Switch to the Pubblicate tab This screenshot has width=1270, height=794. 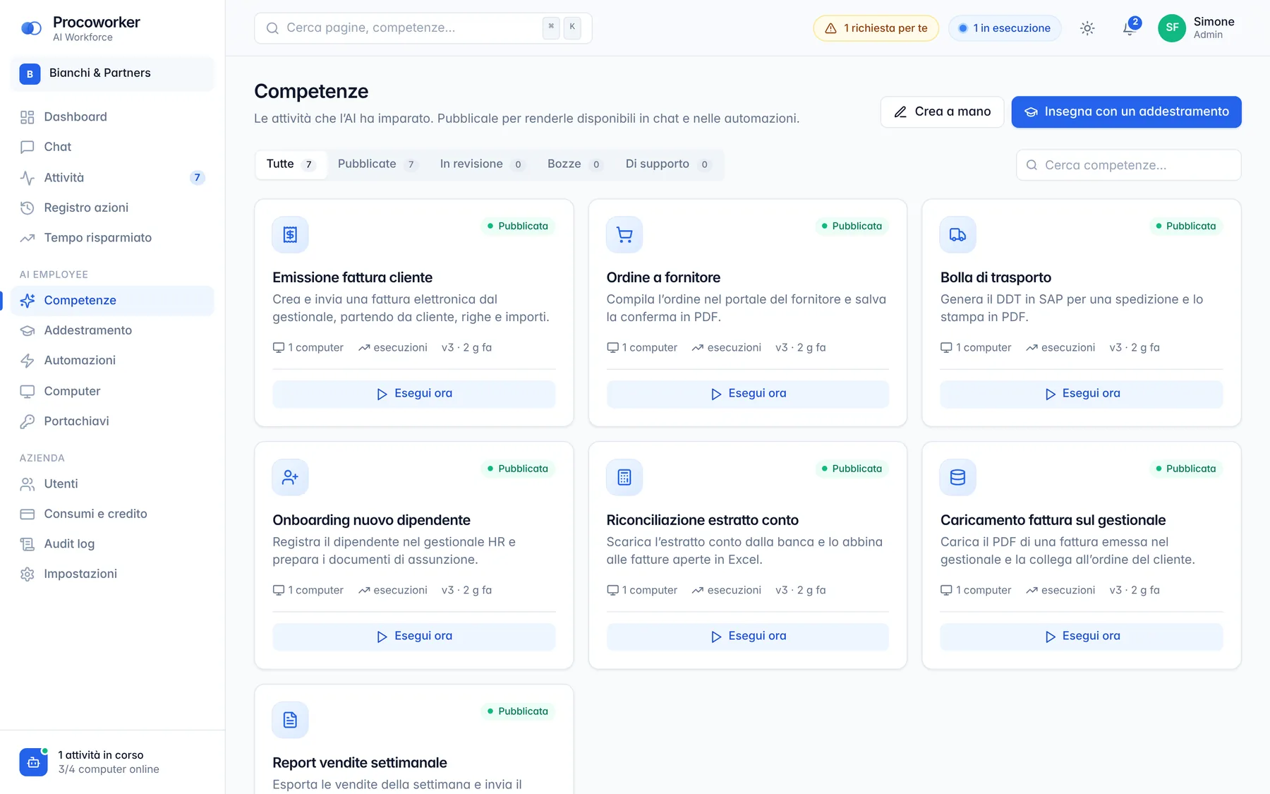pos(377,164)
